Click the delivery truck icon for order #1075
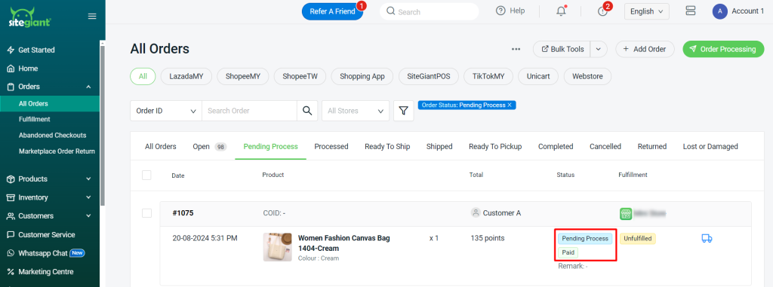 707,238
